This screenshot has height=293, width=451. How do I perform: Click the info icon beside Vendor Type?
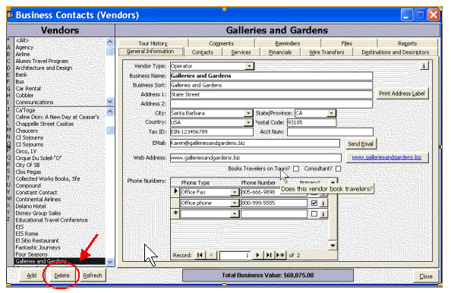[x=424, y=65]
